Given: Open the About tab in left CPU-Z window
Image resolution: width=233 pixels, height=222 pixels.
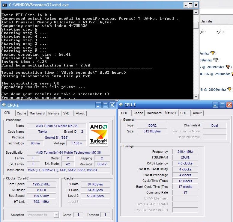Looking at the screenshot, I should 80,113.
